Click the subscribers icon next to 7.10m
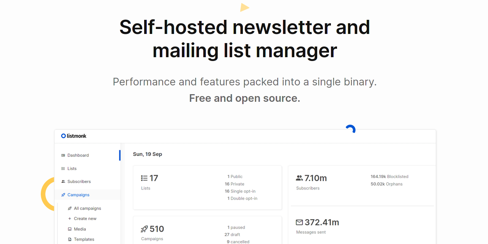This screenshot has height=244, width=488. 299,178
